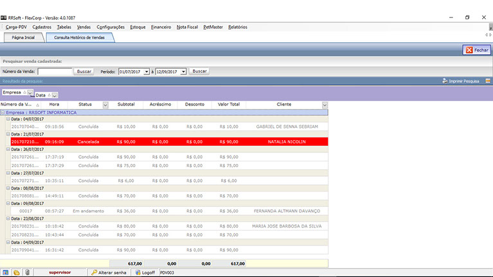Click the gray device icon in status bar
The image size is (493, 277).
tap(27, 273)
